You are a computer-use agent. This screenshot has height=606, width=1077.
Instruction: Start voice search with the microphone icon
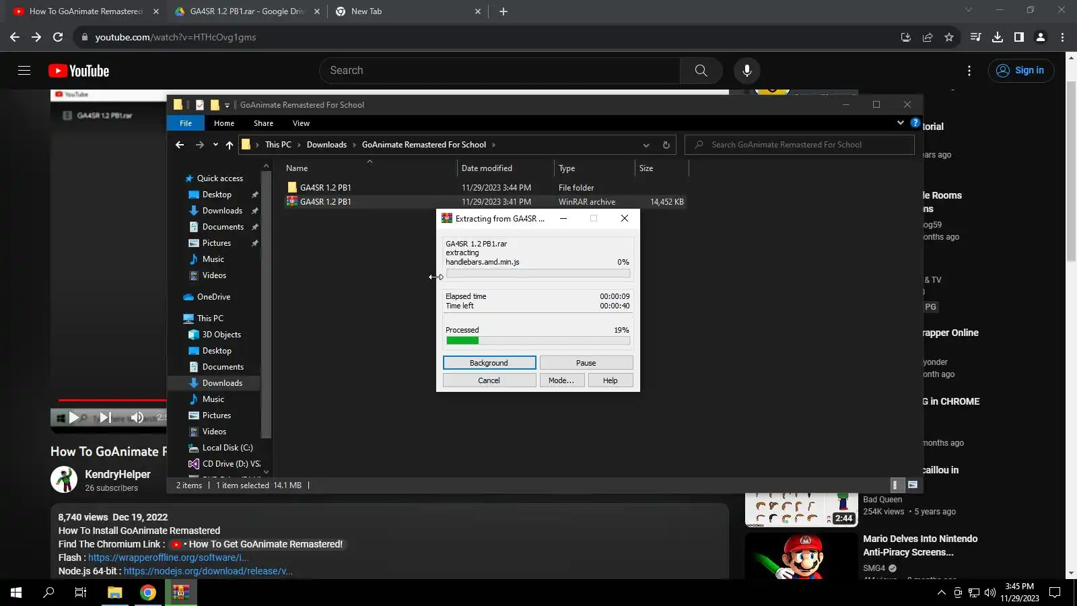point(746,71)
